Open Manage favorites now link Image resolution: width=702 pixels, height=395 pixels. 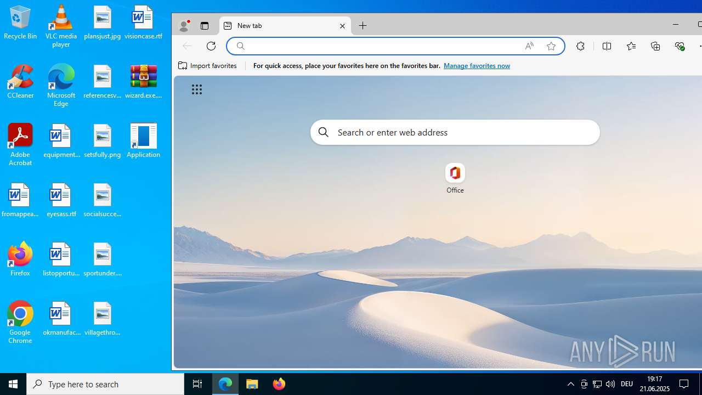(x=477, y=66)
